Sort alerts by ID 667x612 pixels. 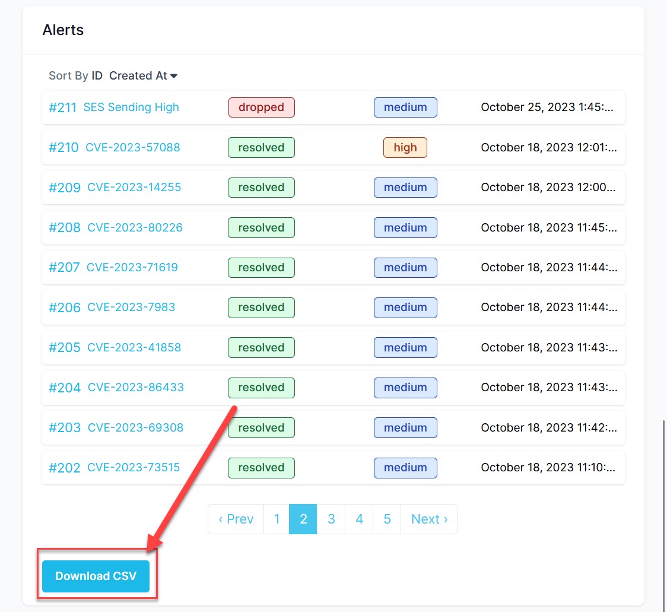pos(97,75)
